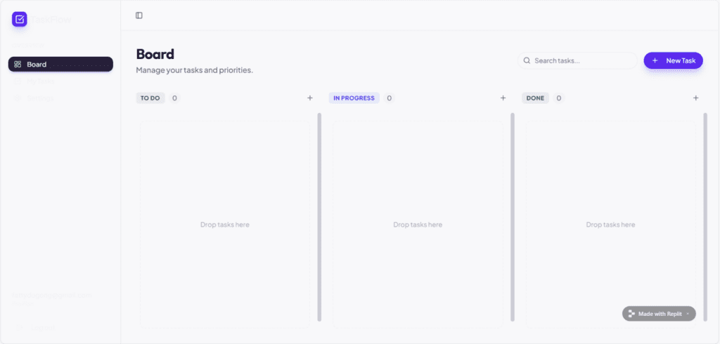Add a task to IN PROGRESS column
This screenshot has width=720, height=344.
(503, 98)
